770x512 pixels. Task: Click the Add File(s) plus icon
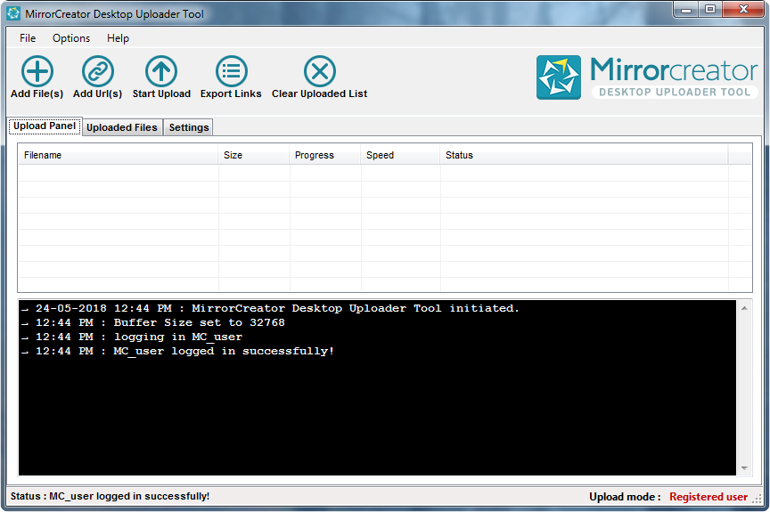click(x=37, y=71)
